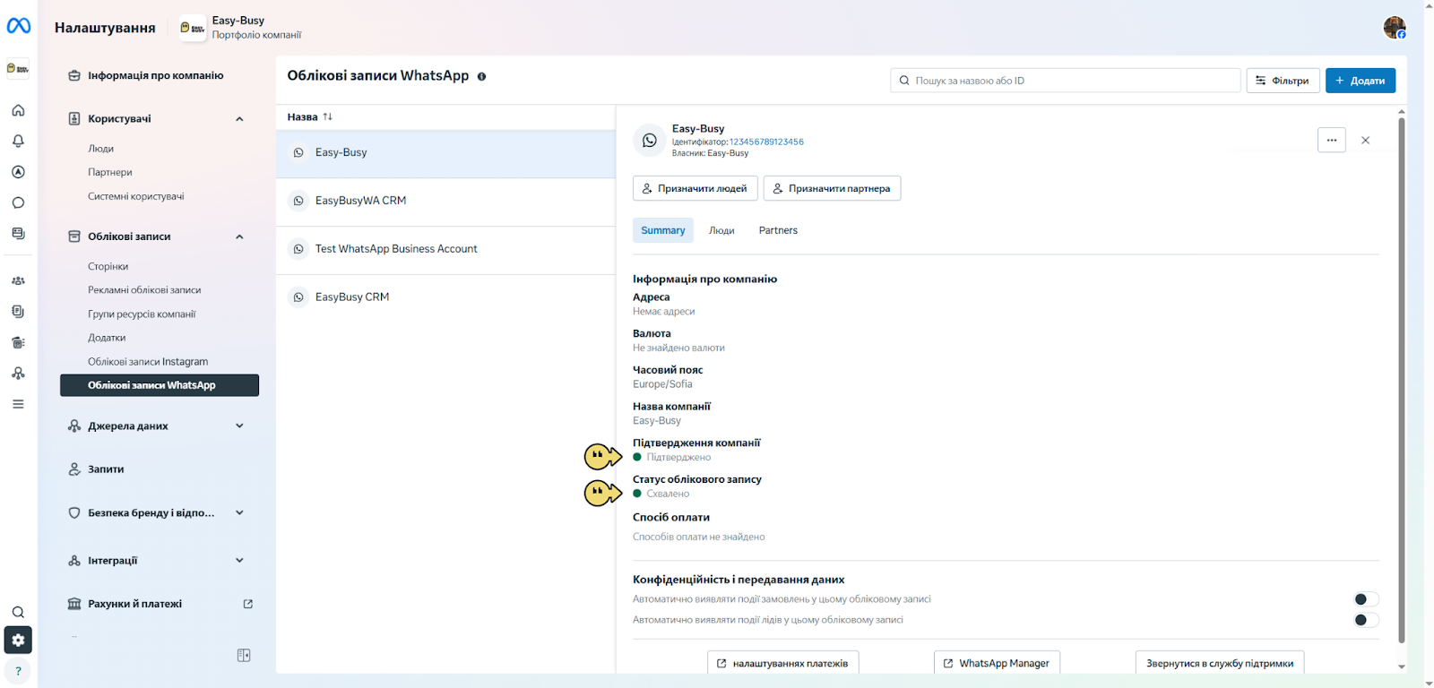
Task: Open the content posts icon in left rail
Action: click(x=18, y=234)
